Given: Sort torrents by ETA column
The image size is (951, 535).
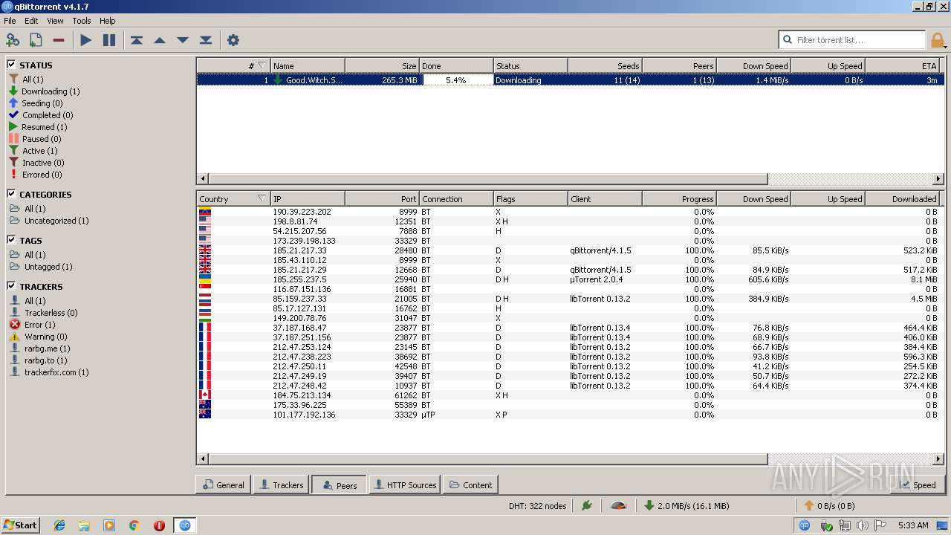Looking at the screenshot, I should click(902, 65).
